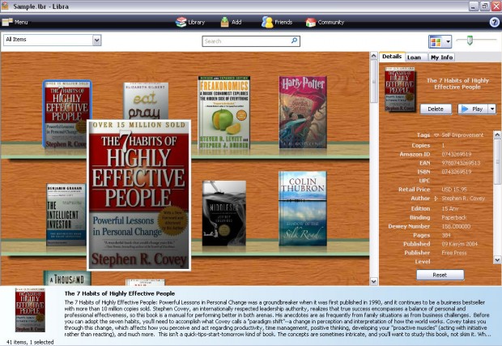Screen dimensions: 502x346
Task: Click the Binding value Paperback
Action: click(x=454, y=217)
